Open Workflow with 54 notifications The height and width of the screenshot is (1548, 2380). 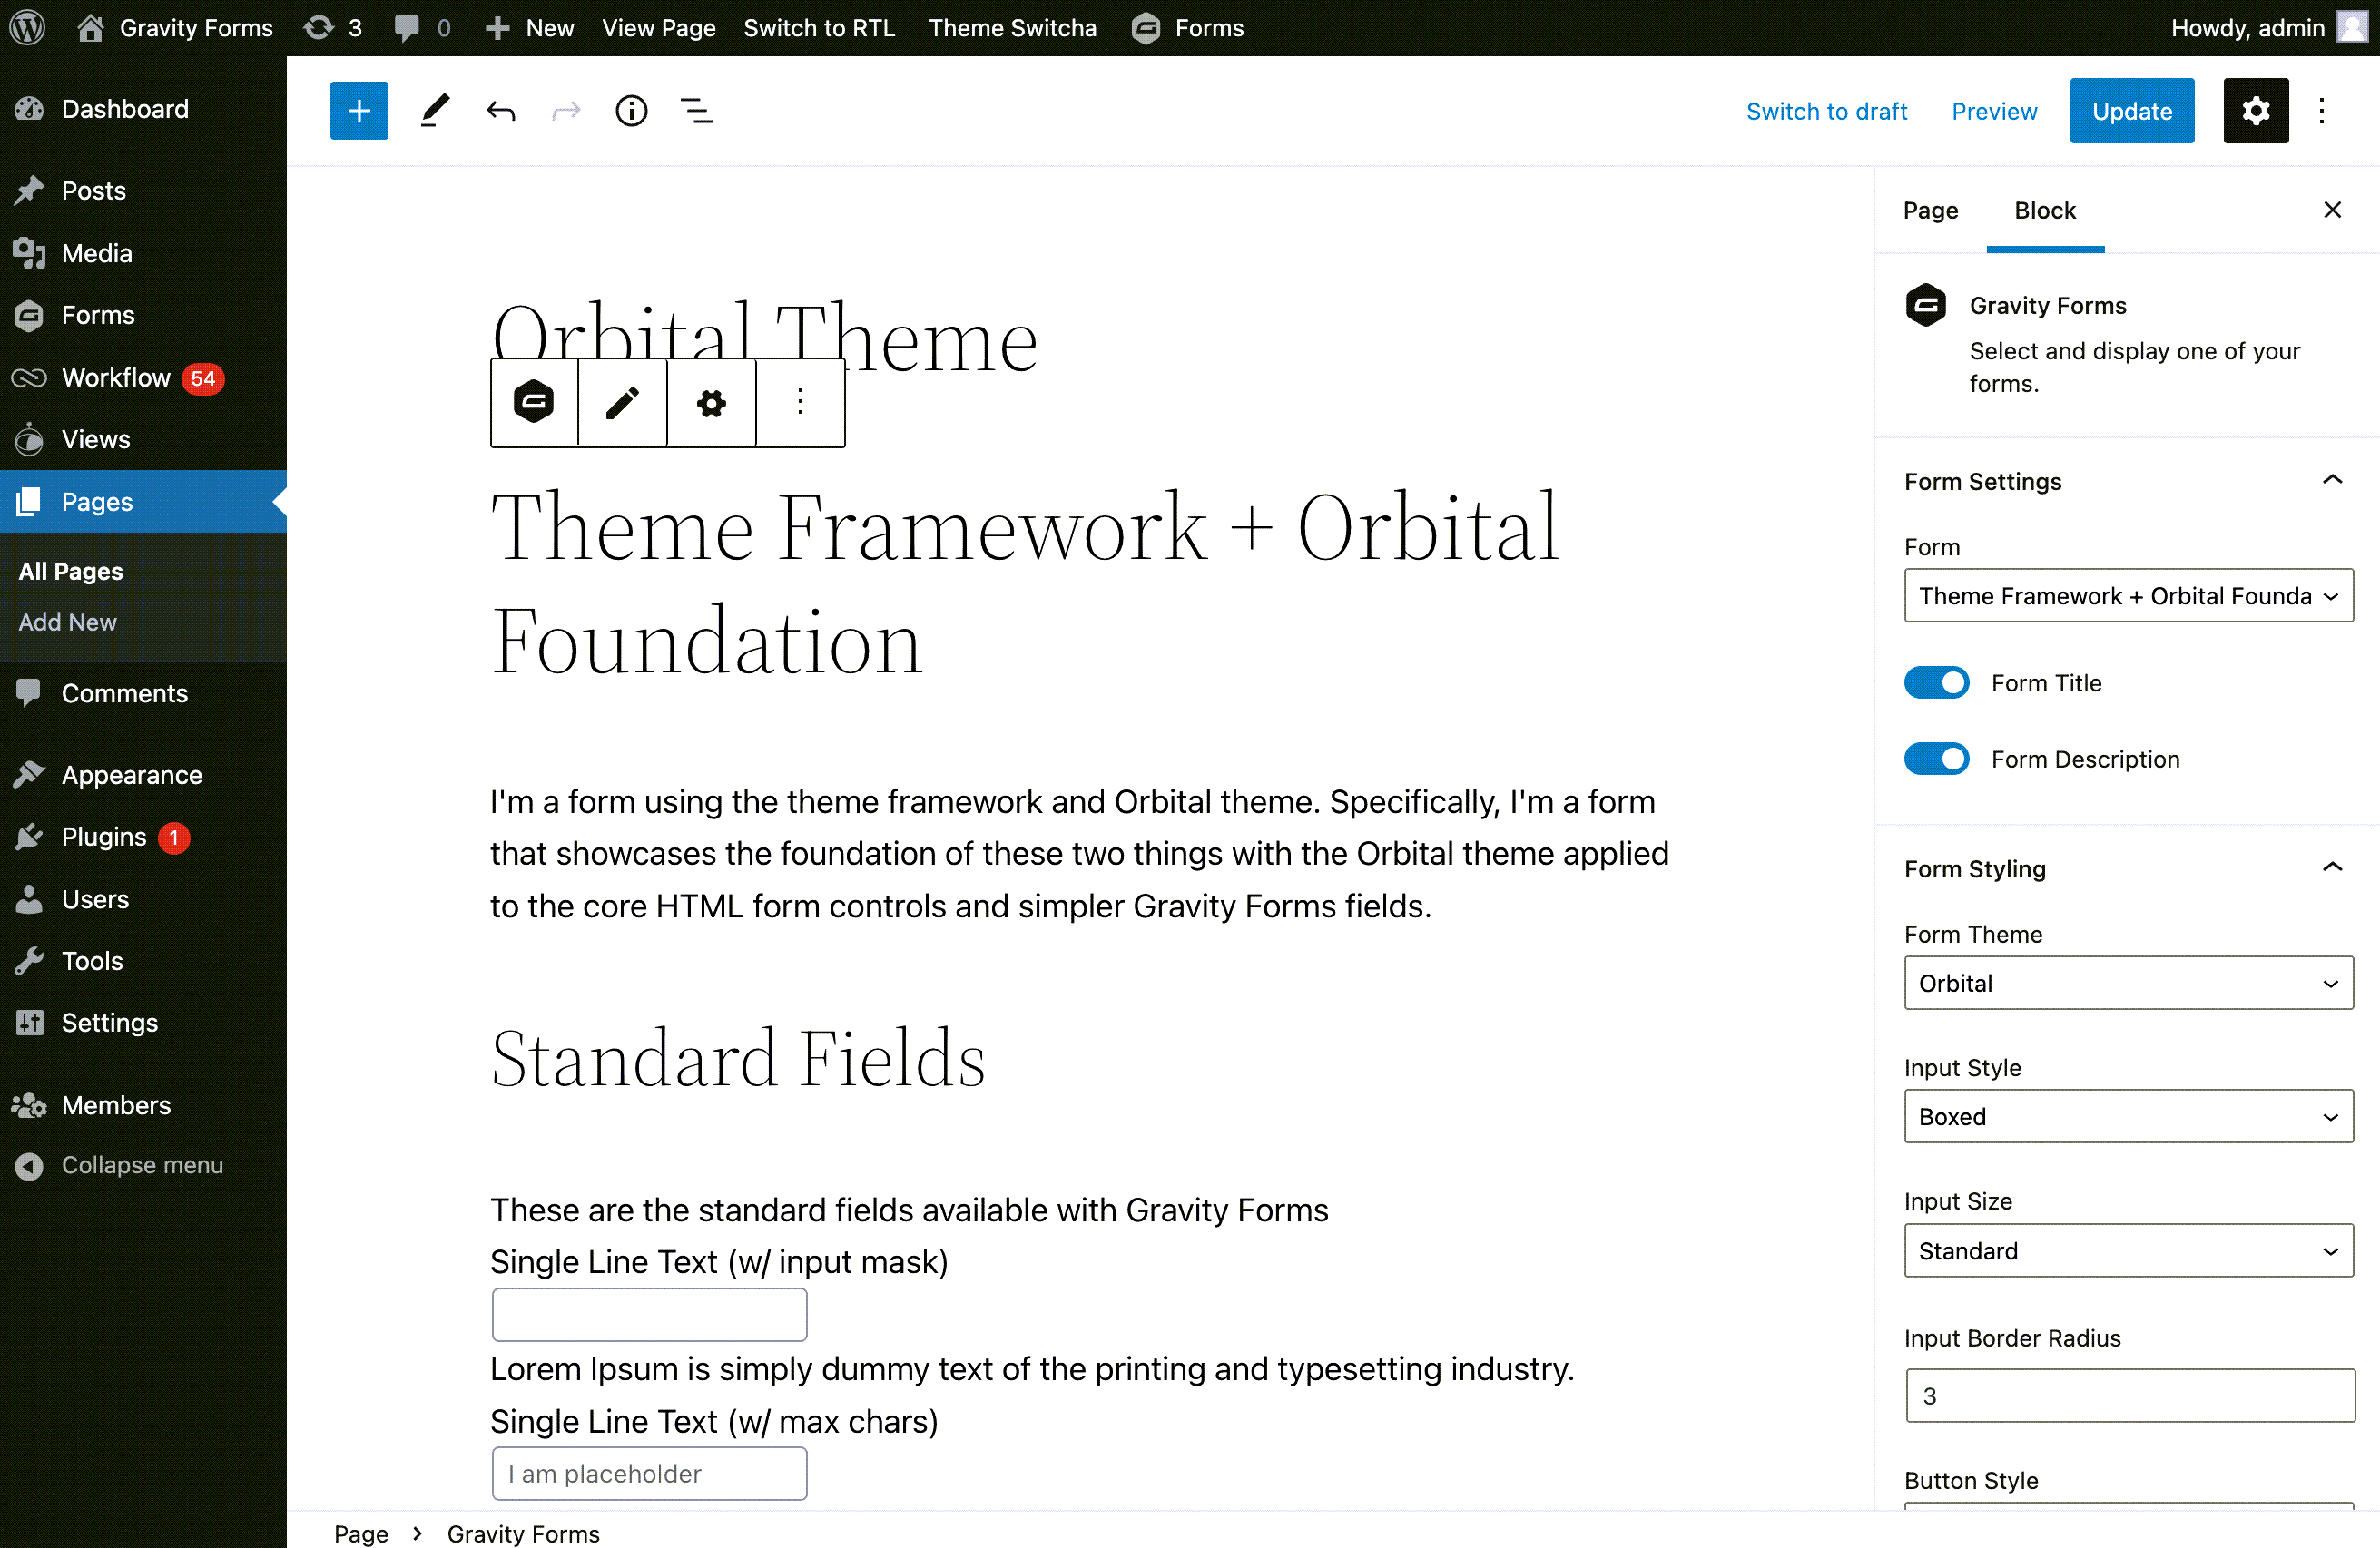pos(143,377)
